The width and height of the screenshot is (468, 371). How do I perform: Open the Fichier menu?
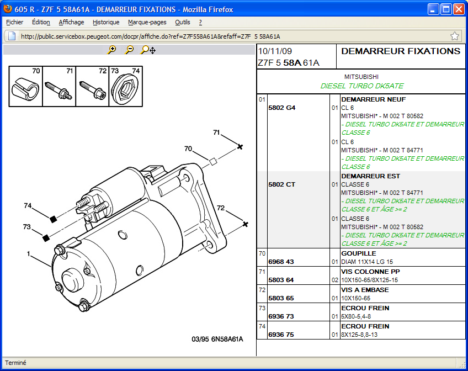point(15,22)
